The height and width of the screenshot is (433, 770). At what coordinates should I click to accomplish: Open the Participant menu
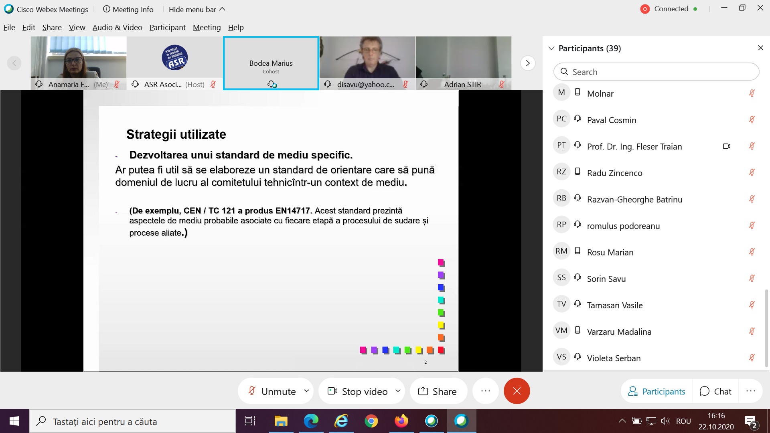167,27
